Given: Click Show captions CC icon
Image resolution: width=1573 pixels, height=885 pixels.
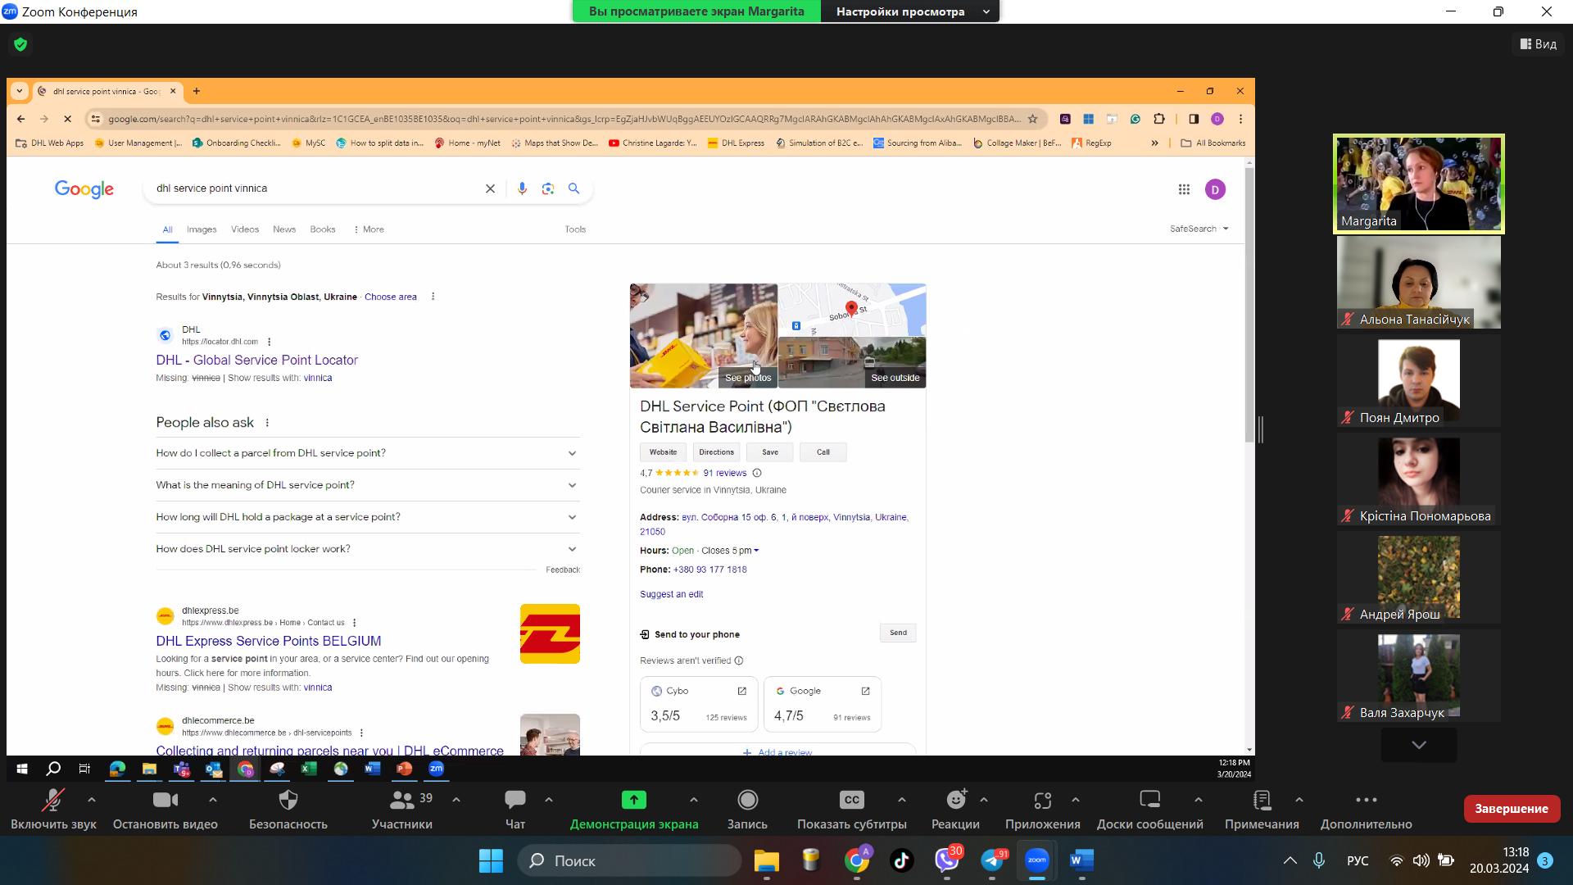Looking at the screenshot, I should point(851,800).
